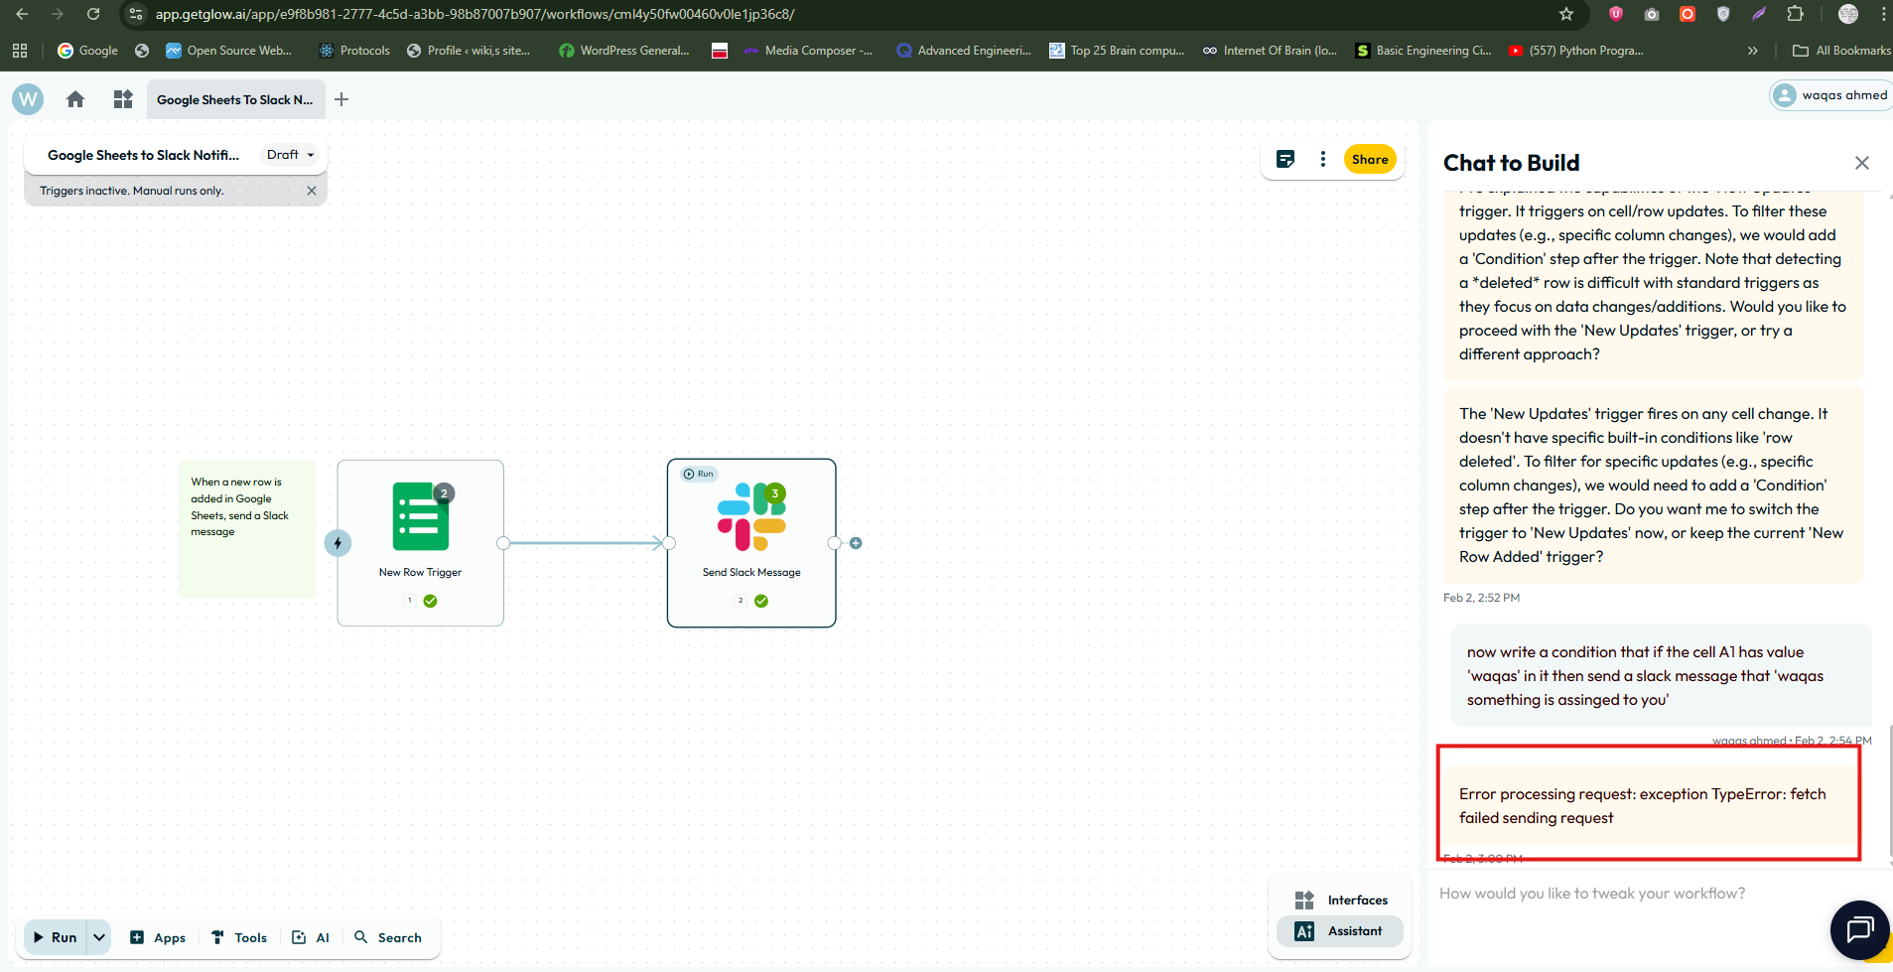
Task: Close the Chat to Build panel
Action: [x=1861, y=163]
